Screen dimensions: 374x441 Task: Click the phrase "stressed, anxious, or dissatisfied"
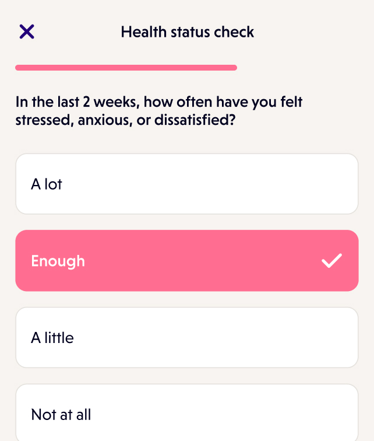129,121
